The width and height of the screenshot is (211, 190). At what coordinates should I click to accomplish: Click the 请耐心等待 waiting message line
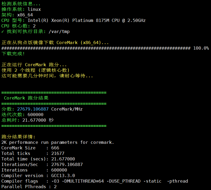(x=47, y=76)
